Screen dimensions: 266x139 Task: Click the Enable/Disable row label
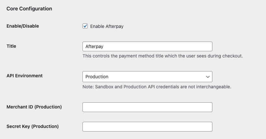click(23, 26)
